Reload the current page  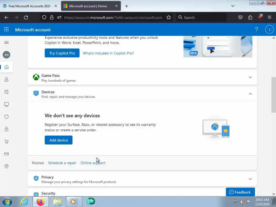point(26,18)
